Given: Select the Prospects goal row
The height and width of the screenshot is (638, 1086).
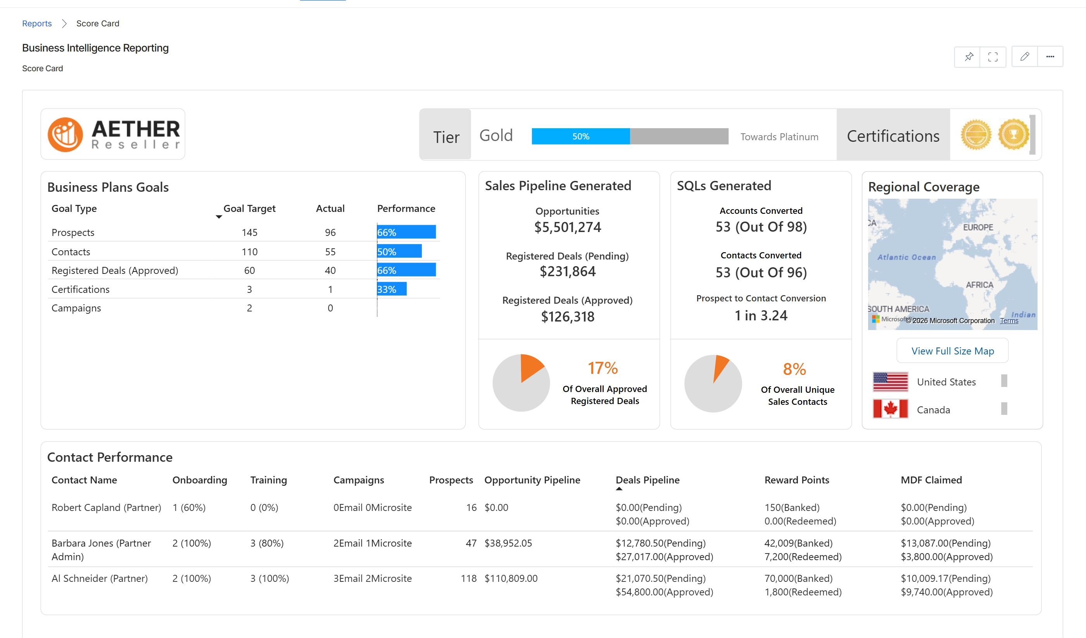Looking at the screenshot, I should (x=243, y=232).
